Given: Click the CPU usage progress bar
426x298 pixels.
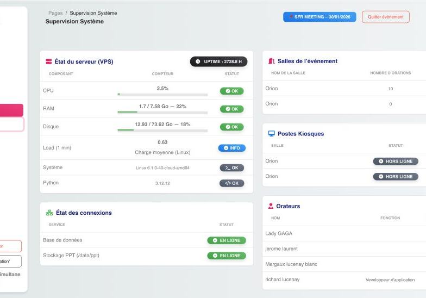Looking at the screenshot, I should (162, 95).
